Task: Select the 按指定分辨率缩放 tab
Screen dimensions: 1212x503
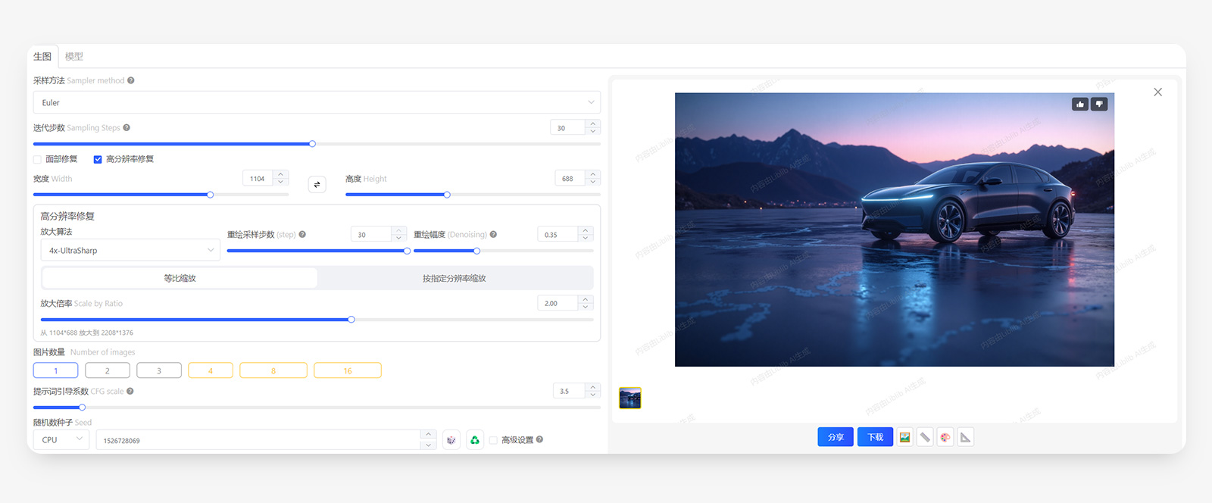Action: [454, 278]
